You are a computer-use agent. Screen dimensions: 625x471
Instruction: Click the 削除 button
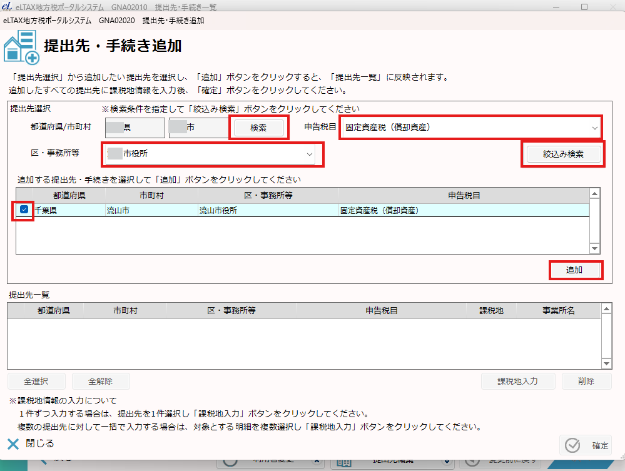pos(586,381)
